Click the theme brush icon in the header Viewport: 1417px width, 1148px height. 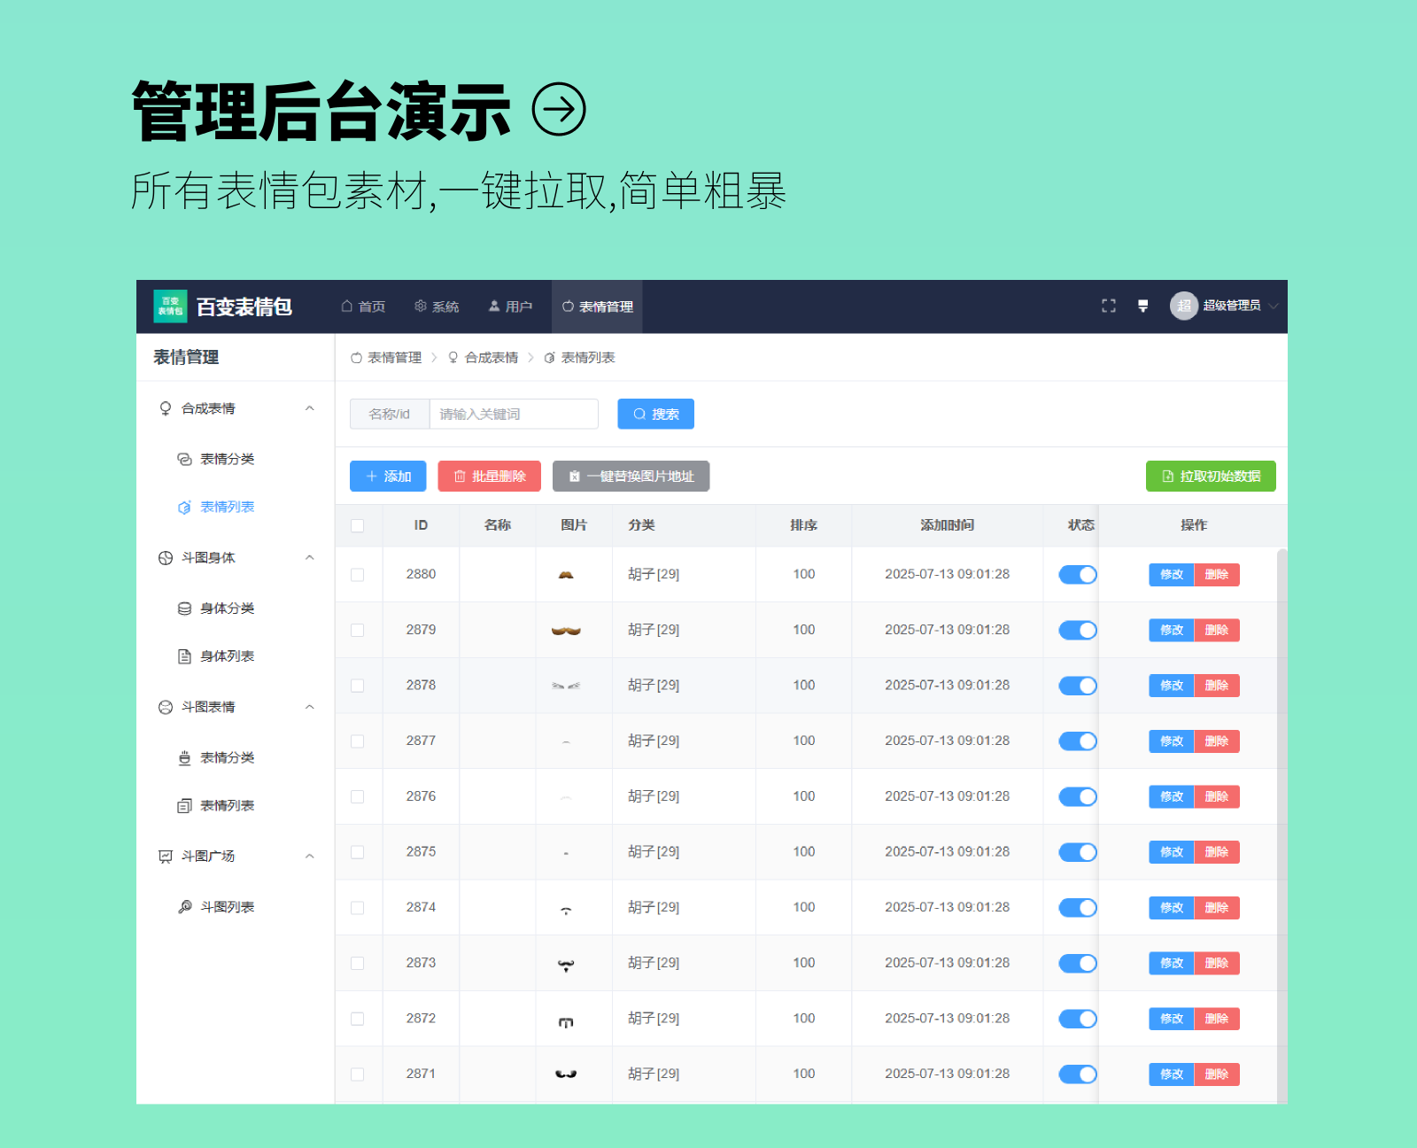pos(1142,306)
